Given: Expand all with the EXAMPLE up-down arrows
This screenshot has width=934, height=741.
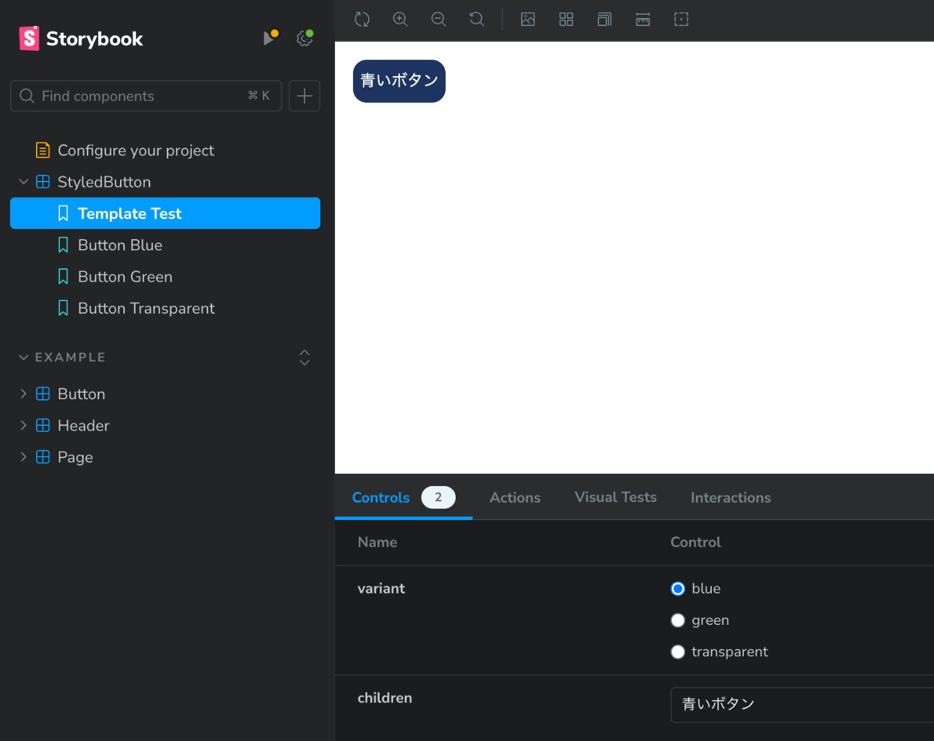Looking at the screenshot, I should [x=304, y=357].
